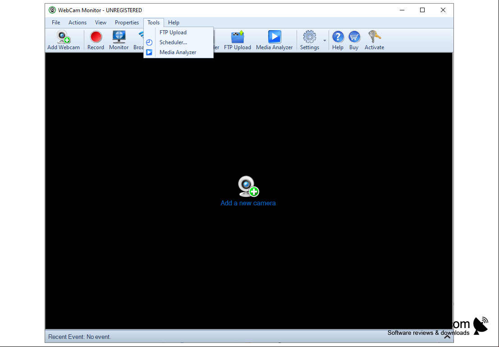Open the Actions menu
Viewport: 499px width, 347px height.
(78, 23)
